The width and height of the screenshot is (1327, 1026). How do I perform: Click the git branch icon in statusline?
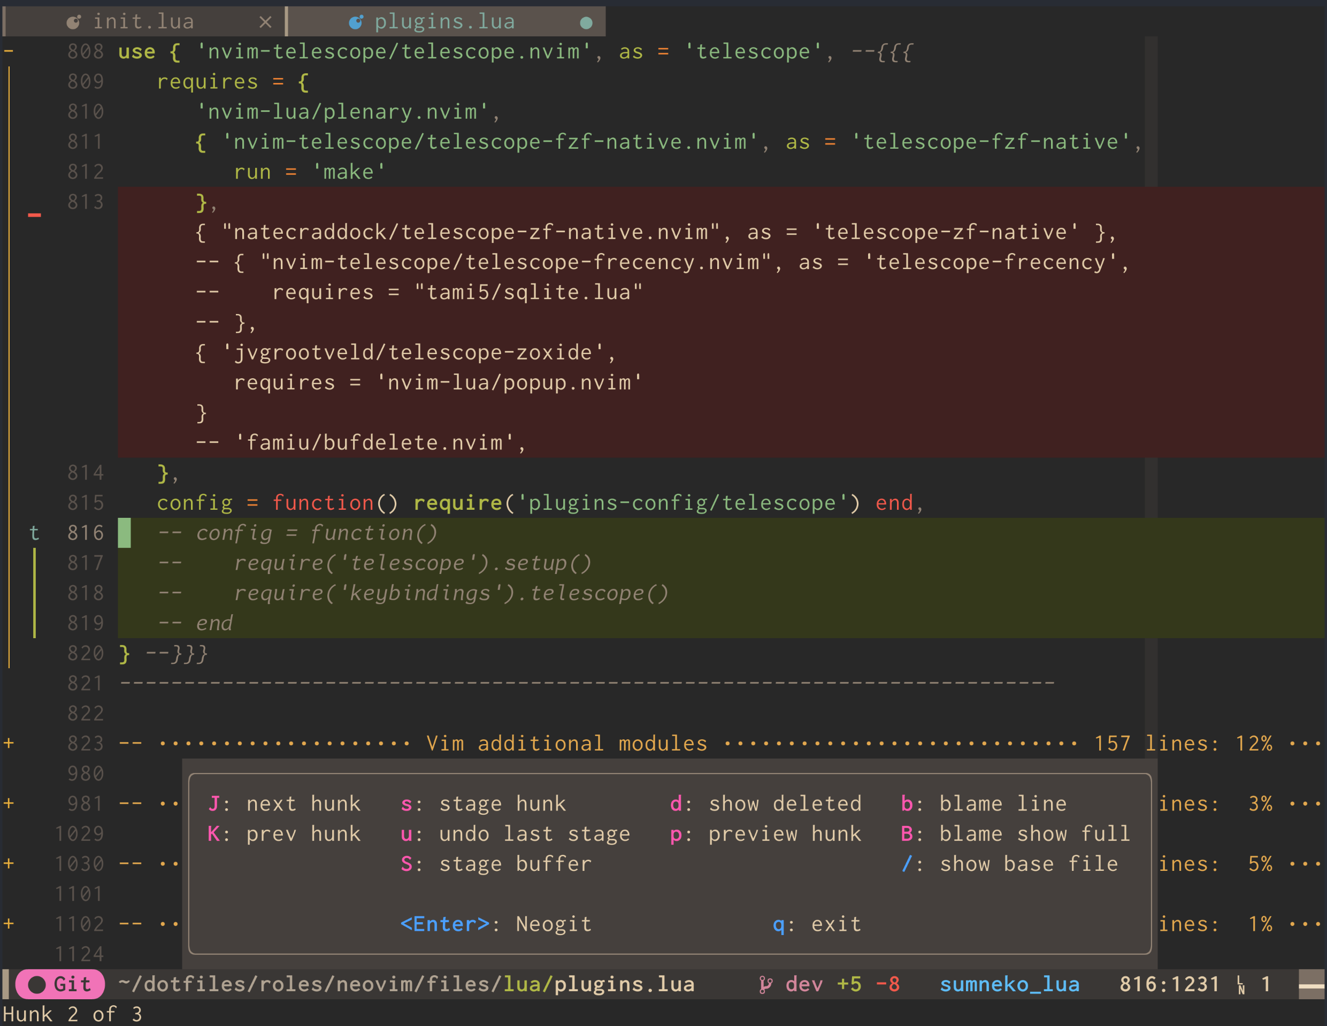pos(765,984)
